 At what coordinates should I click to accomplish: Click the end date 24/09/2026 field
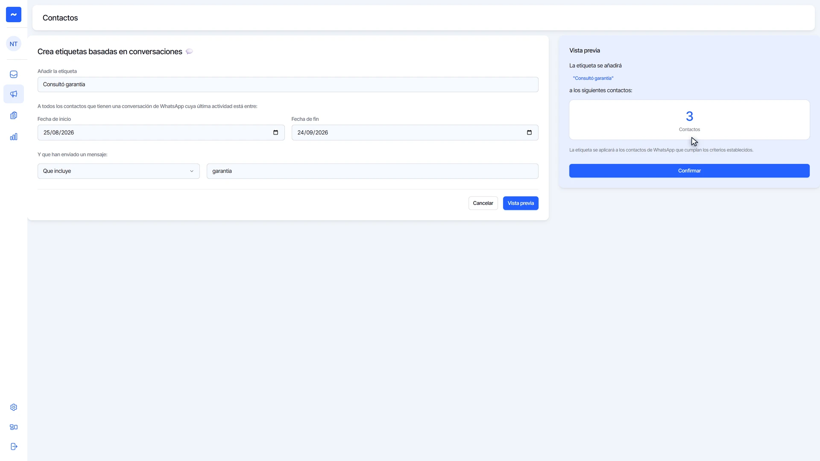[x=415, y=132]
